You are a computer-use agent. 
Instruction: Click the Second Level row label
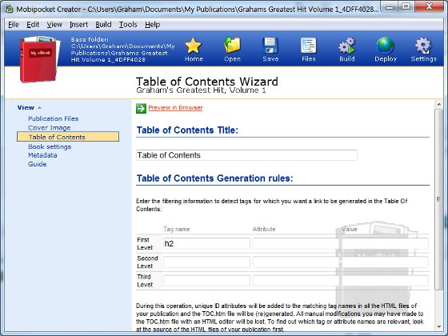(x=147, y=262)
